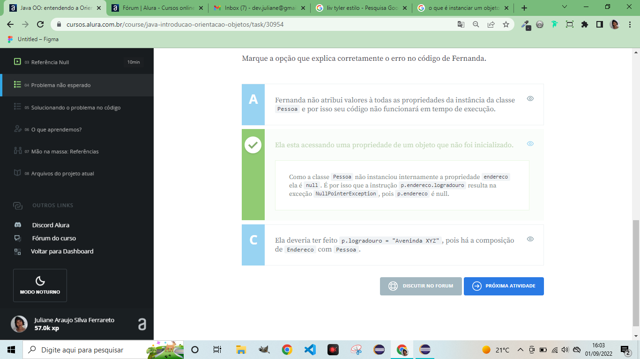The image size is (640, 359).
Task: Close the Java OO browser tab
Action: 98,8
